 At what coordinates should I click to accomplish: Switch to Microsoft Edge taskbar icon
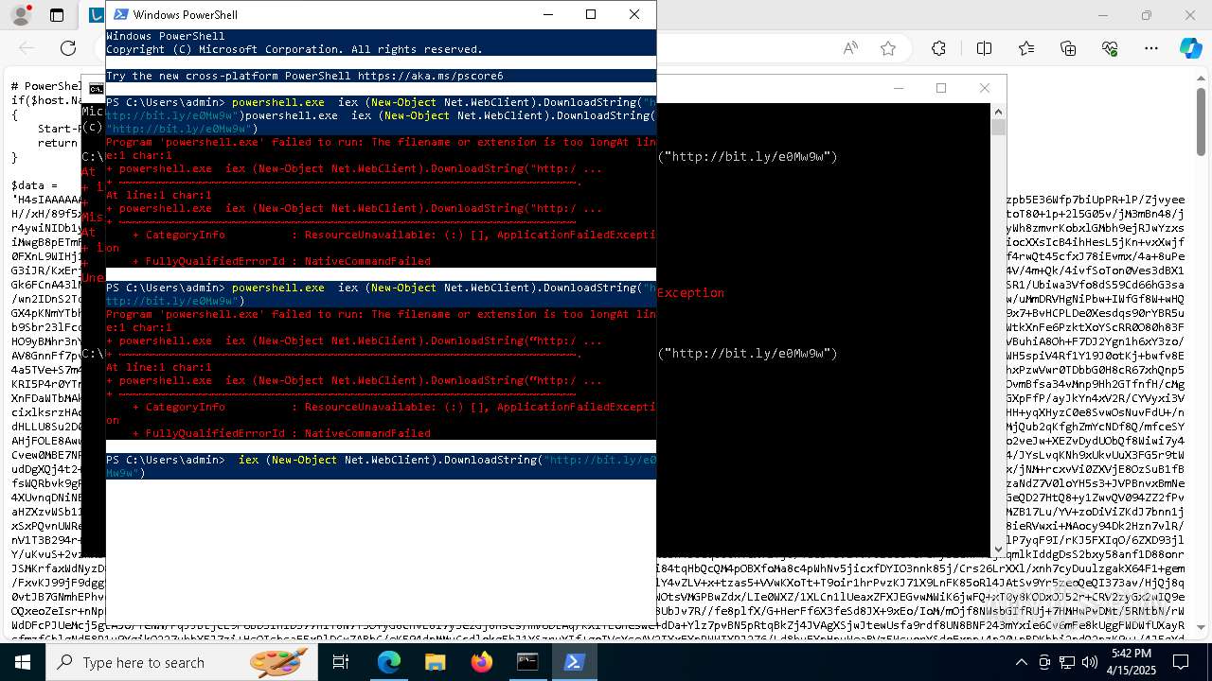point(389,662)
